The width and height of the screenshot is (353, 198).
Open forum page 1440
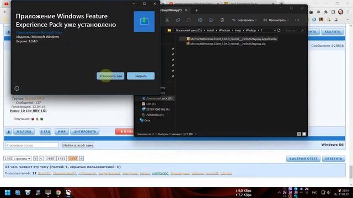click(50, 158)
